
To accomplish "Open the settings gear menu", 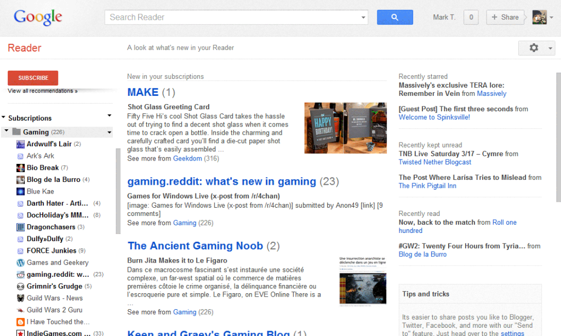I will [534, 48].
